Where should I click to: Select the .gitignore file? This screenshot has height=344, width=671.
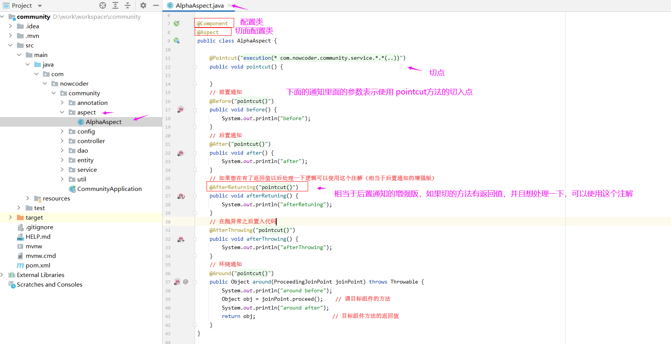point(39,227)
